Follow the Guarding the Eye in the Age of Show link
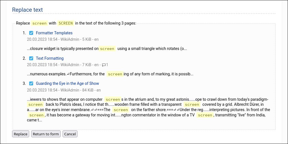This screenshot has height=144, width=288. (67, 83)
